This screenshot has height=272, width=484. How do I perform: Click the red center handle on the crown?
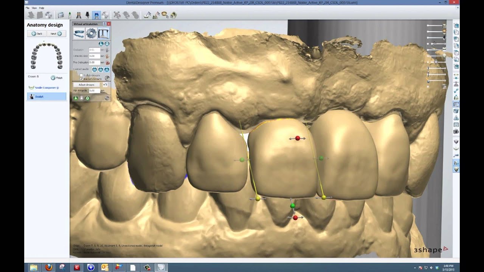coord(298,138)
